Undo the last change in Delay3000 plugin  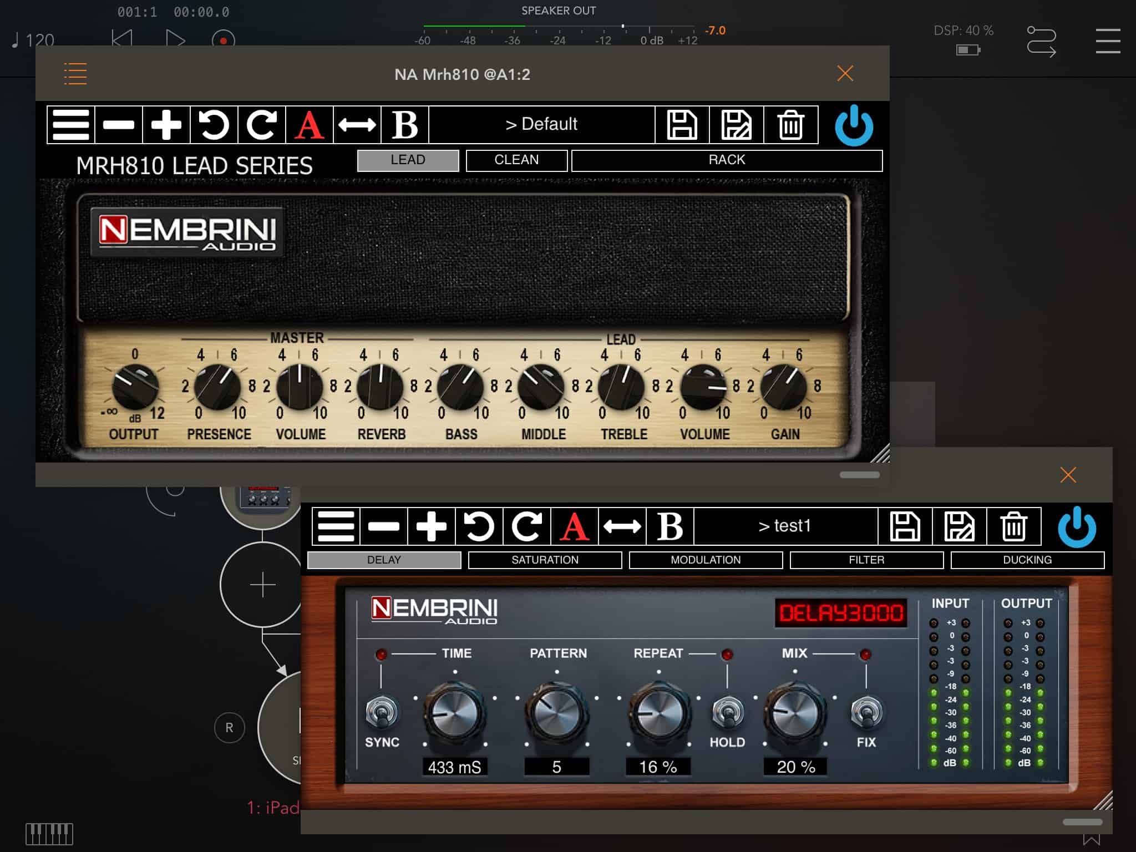[x=479, y=526]
